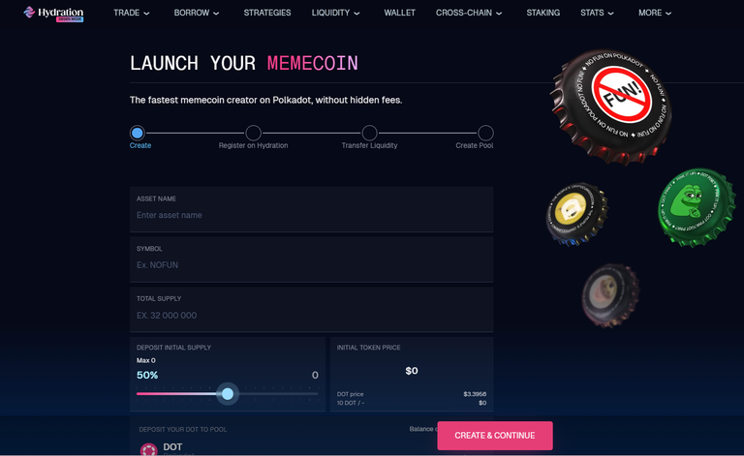Viewport: 744px width, 456px height.
Task: Click the 'Transfer Liquidity' step label
Action: [370, 145]
